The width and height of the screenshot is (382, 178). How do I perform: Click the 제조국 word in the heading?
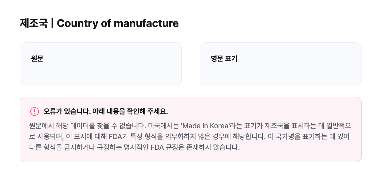(x=34, y=23)
